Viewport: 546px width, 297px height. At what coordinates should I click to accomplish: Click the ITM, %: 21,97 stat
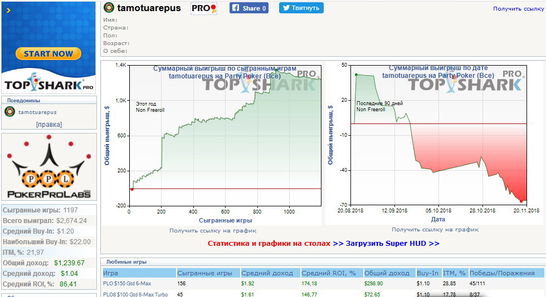[x=49, y=252]
